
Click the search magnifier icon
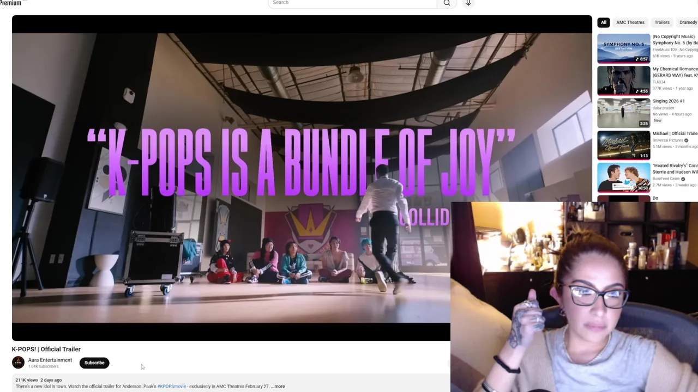pos(447,3)
